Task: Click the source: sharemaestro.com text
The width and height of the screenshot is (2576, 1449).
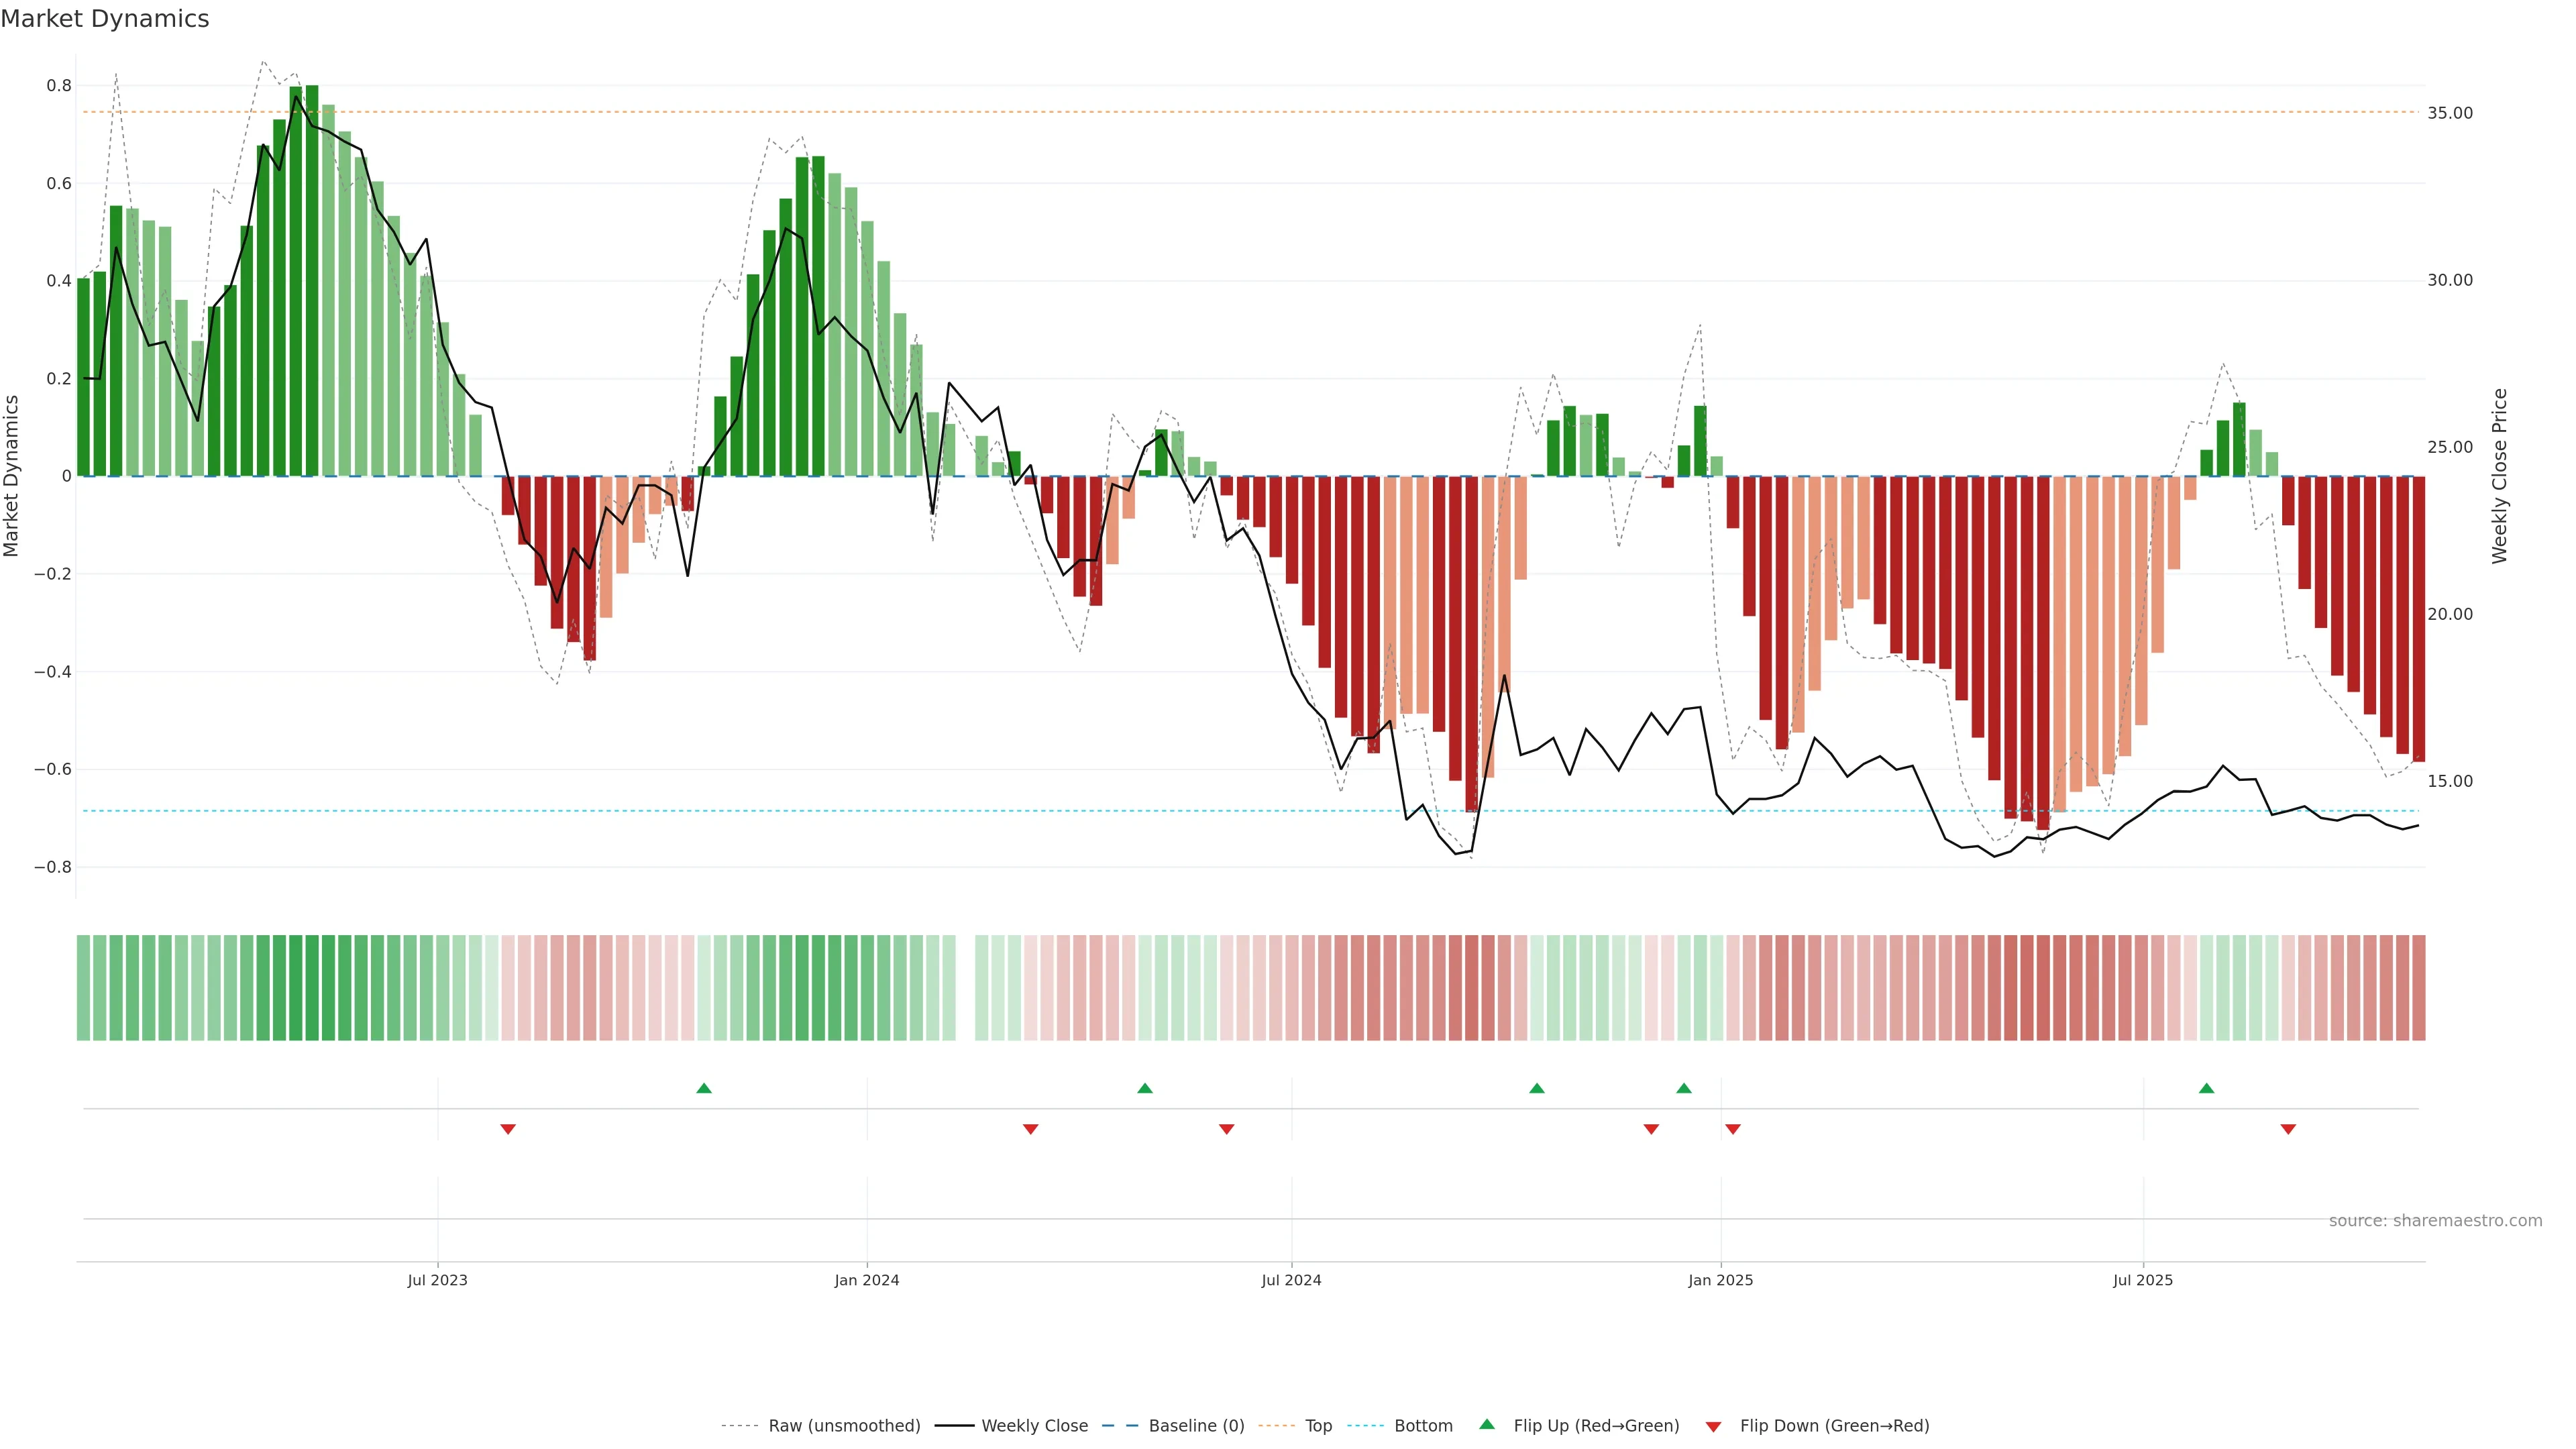Action: (x=2435, y=1221)
